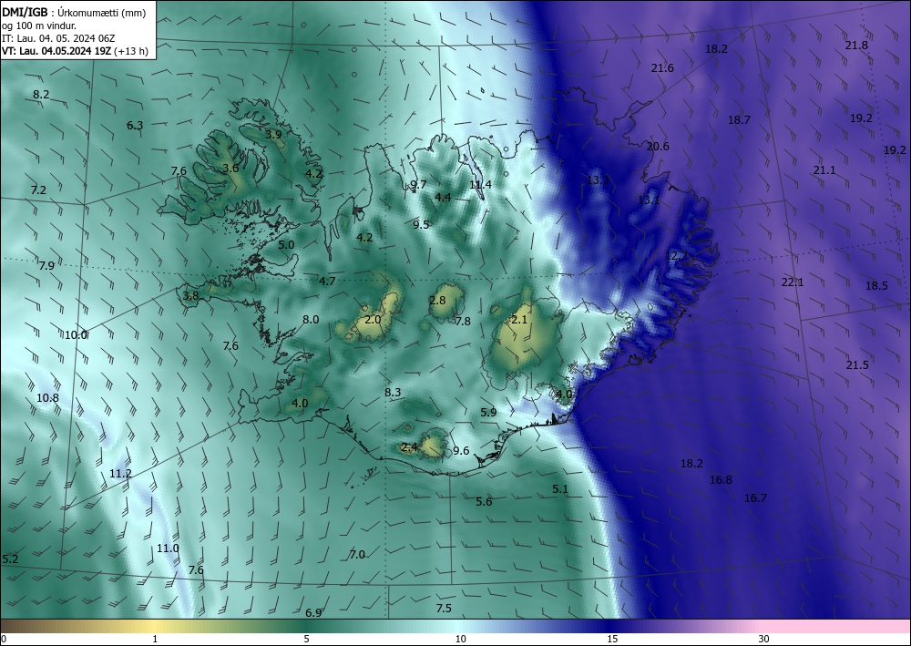Viewport: 911px width, 646px height.
Task: Click the map value '8.2'
Action: 41,94
